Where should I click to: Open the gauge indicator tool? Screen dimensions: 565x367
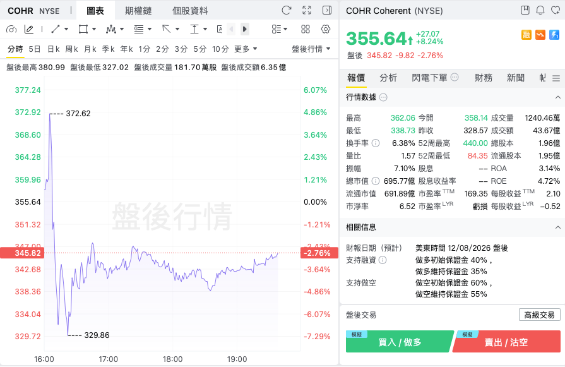(11, 29)
